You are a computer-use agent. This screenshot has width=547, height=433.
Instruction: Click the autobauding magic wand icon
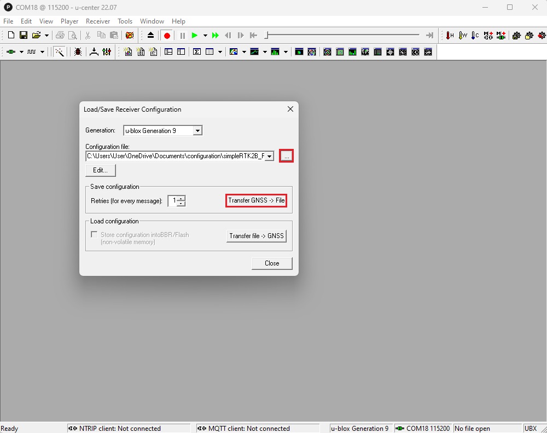coord(59,52)
